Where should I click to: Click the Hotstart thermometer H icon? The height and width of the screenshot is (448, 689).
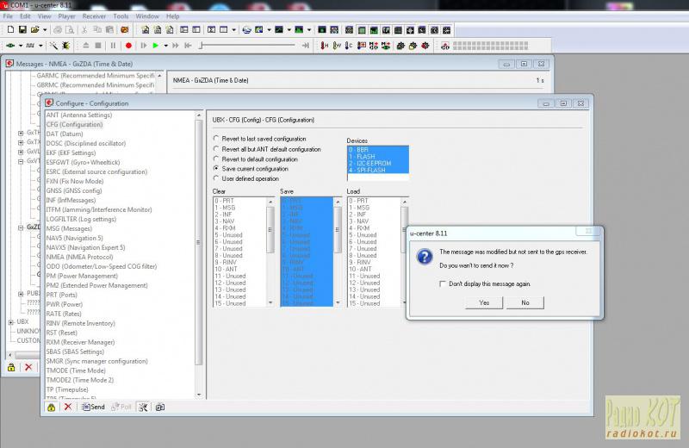[x=325, y=46]
